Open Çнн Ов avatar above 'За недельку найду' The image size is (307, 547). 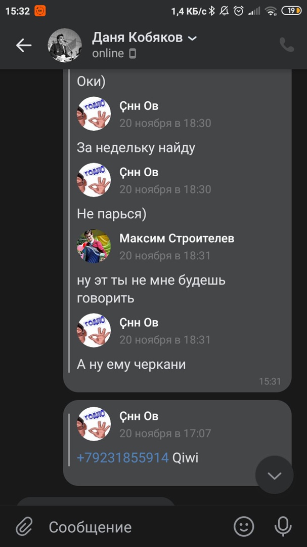click(94, 114)
